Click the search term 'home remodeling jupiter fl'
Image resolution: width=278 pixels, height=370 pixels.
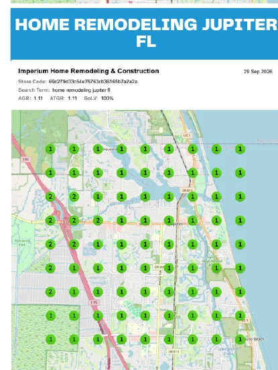[x=81, y=90]
